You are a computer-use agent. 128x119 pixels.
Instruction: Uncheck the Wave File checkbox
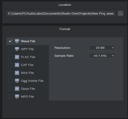point(10,41)
